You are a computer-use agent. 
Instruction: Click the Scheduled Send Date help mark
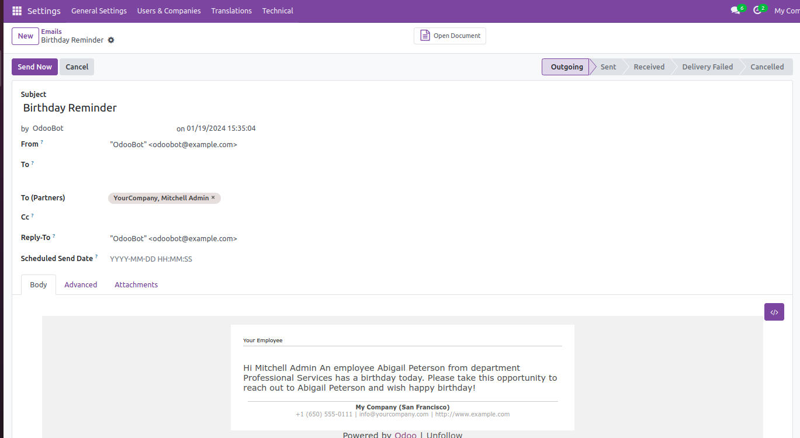(x=96, y=256)
